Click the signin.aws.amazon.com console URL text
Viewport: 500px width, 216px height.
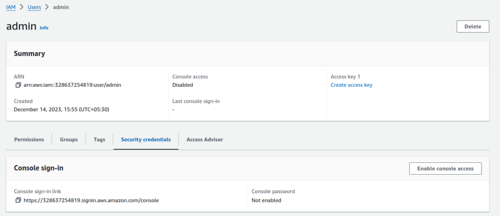(91, 200)
